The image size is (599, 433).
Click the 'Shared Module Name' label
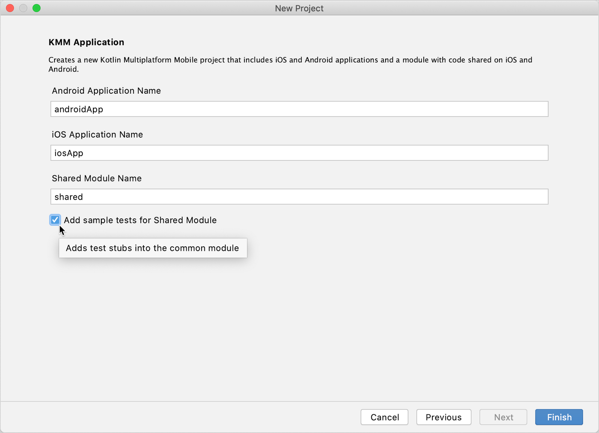point(97,178)
